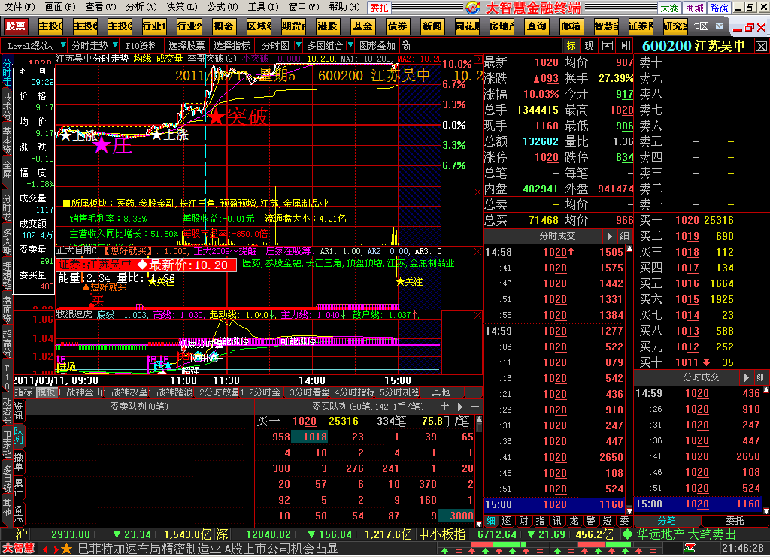
Task: Click the first 分时成交 list scrollbar up arrow
Action: 629,249
